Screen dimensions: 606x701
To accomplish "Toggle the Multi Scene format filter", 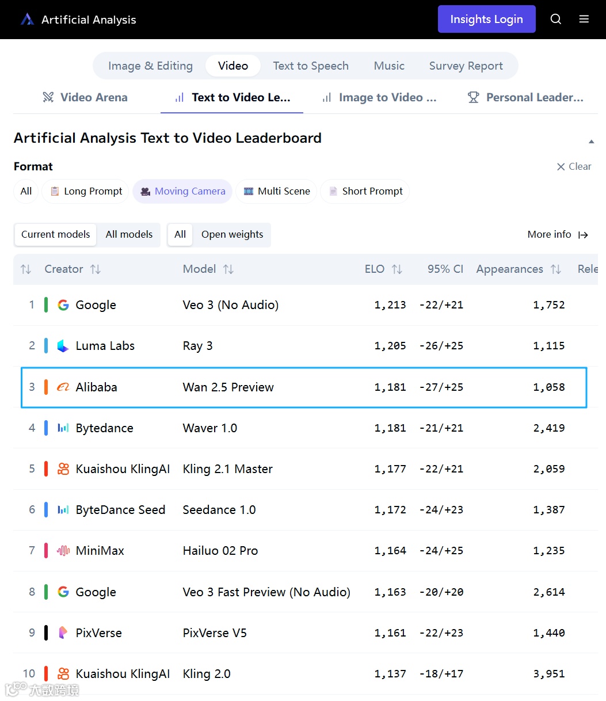I will pos(276,191).
